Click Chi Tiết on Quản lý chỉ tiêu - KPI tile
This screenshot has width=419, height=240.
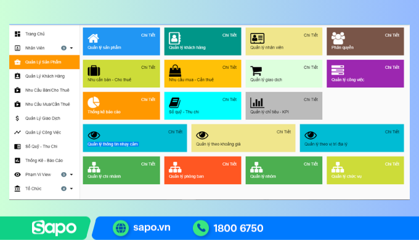311,100
